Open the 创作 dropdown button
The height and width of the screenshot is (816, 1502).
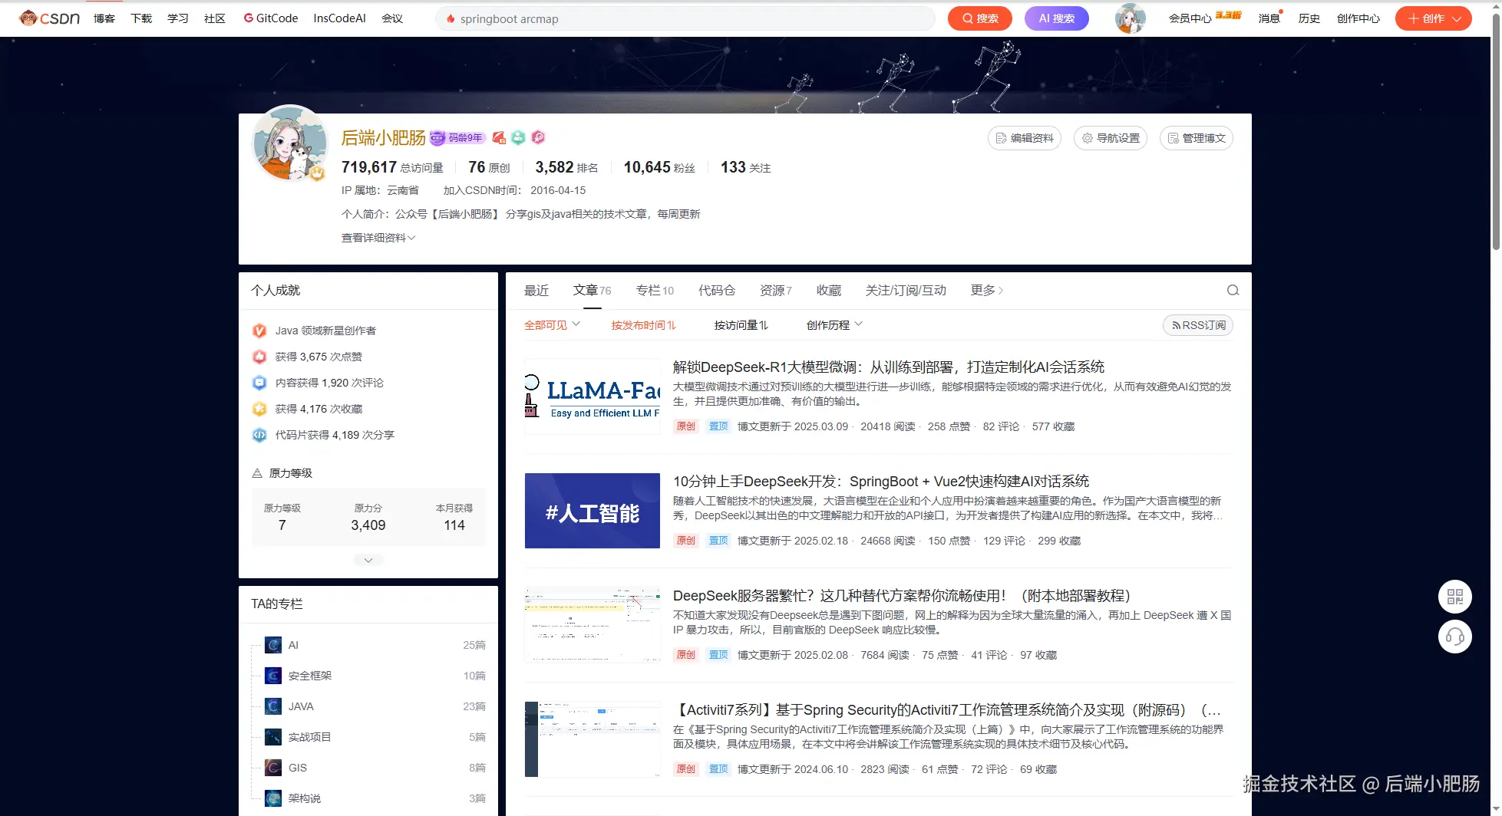point(1433,18)
